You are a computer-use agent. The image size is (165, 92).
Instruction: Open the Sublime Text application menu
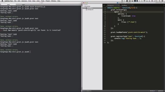[9, 1]
